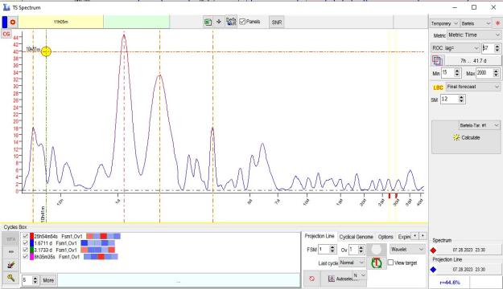Click the Spectrum date button 07.28.2023
503x289 pixels.
point(468,250)
